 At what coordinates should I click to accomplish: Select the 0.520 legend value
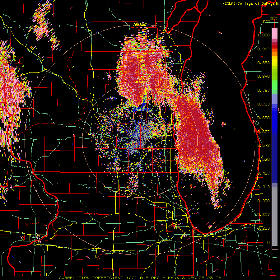coord(264,160)
